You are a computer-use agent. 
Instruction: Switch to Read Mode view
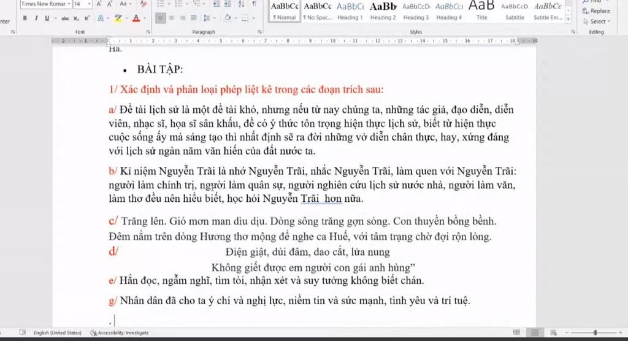[516, 332]
